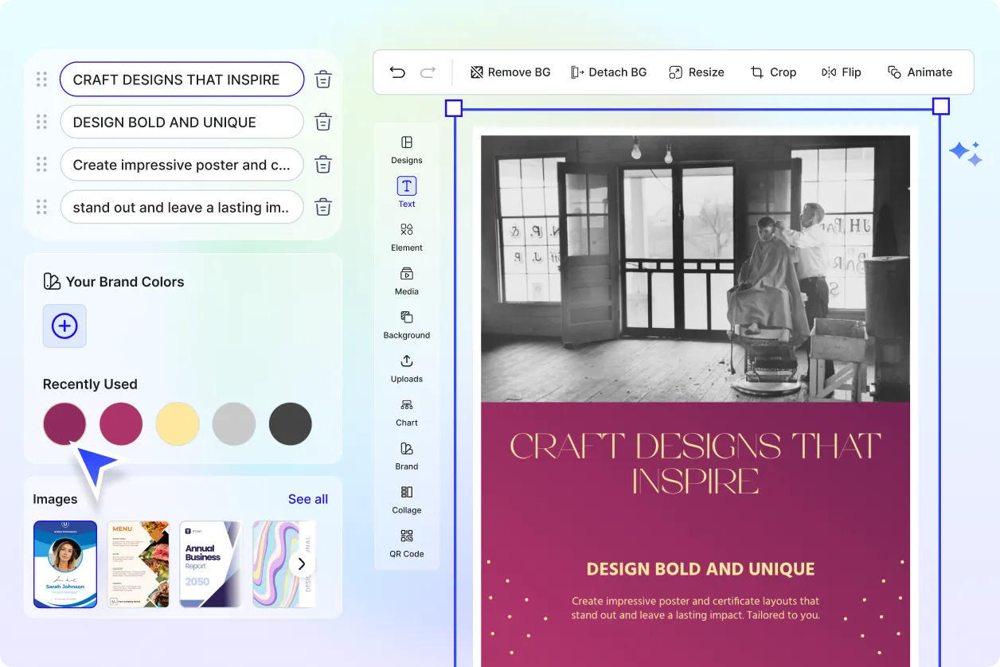The image size is (1000, 667).
Task: Select the Annual Business Report thumbnail
Action: (x=210, y=564)
